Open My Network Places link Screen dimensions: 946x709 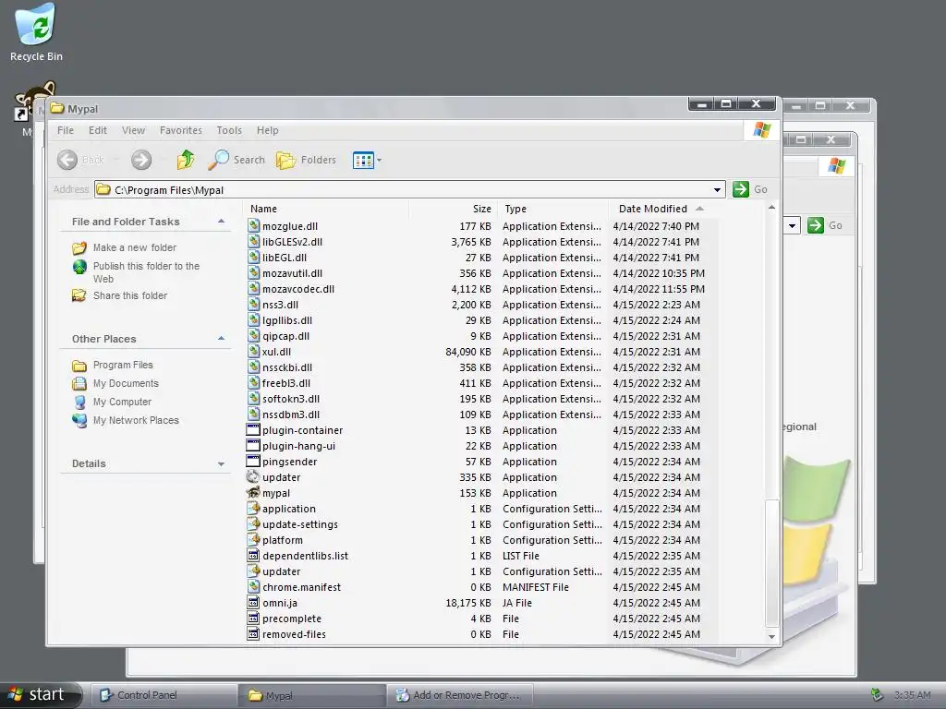pos(136,420)
